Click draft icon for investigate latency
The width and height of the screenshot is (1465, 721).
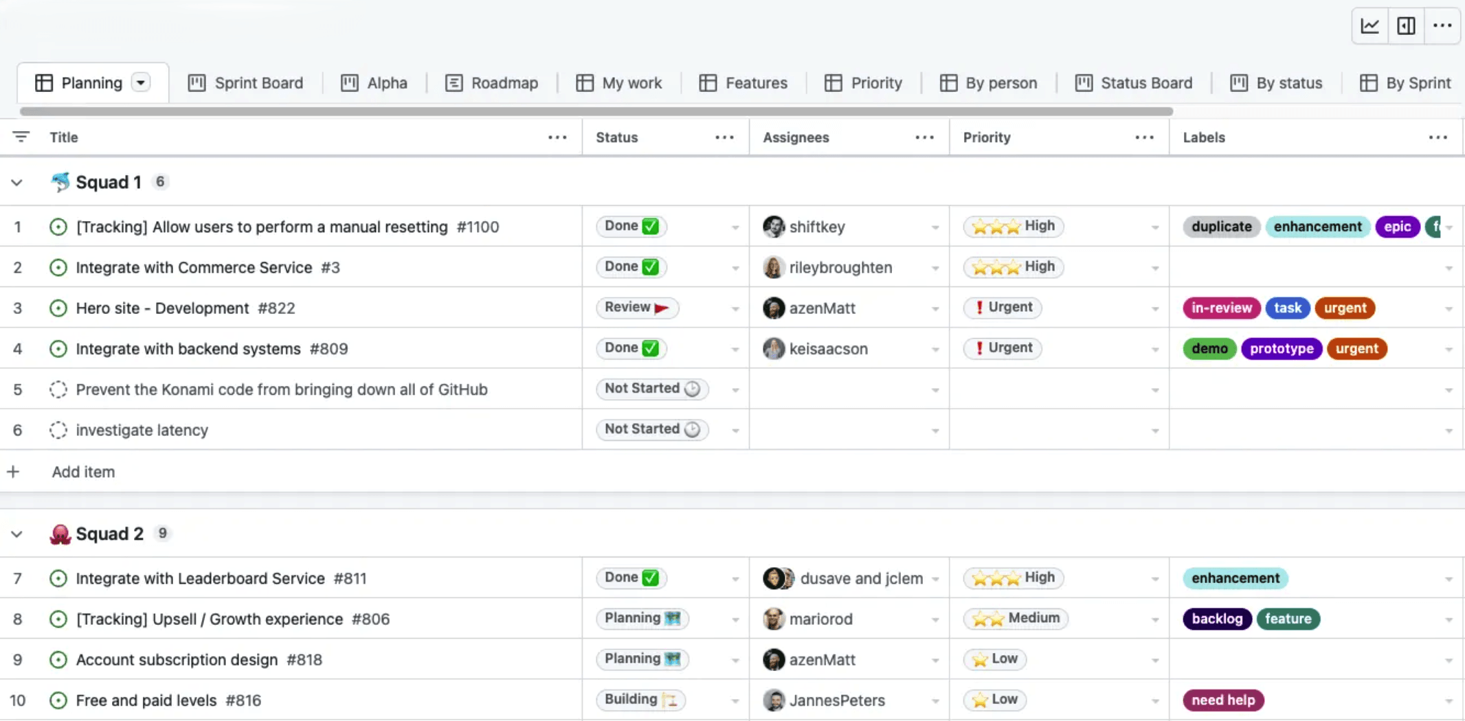click(58, 430)
